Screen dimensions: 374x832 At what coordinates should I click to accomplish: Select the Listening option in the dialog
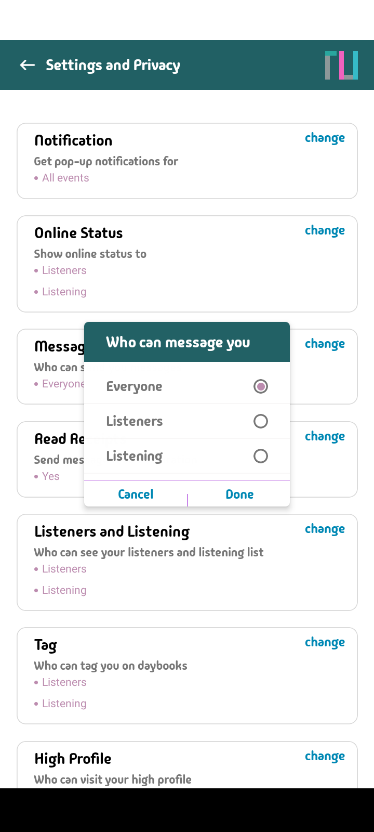(260, 456)
